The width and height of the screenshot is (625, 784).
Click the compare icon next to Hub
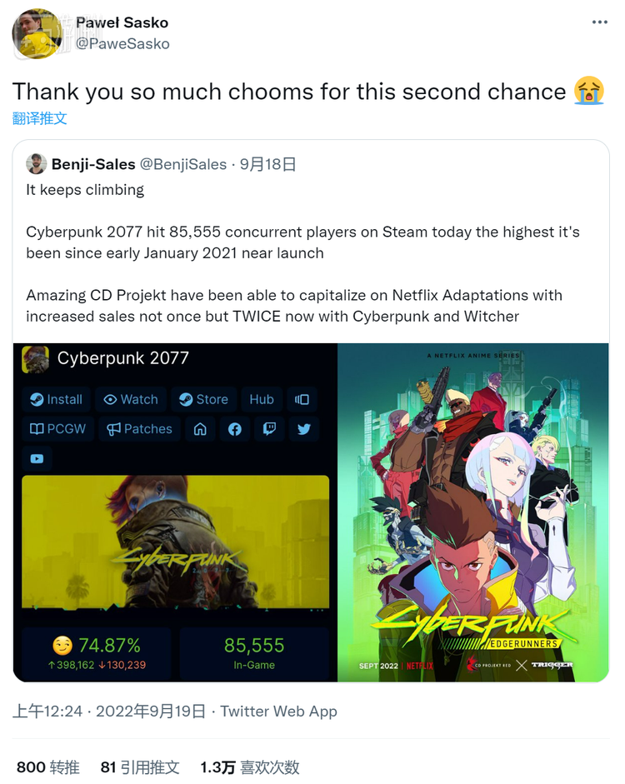[x=302, y=400]
